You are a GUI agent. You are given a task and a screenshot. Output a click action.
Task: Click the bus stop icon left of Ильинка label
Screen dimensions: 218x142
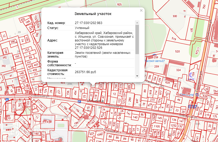pyautogui.click(x=79, y=102)
